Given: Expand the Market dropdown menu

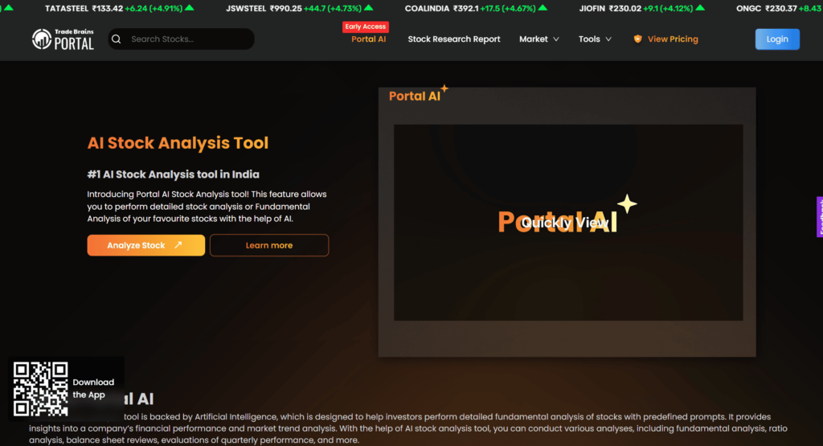Looking at the screenshot, I should (x=539, y=39).
